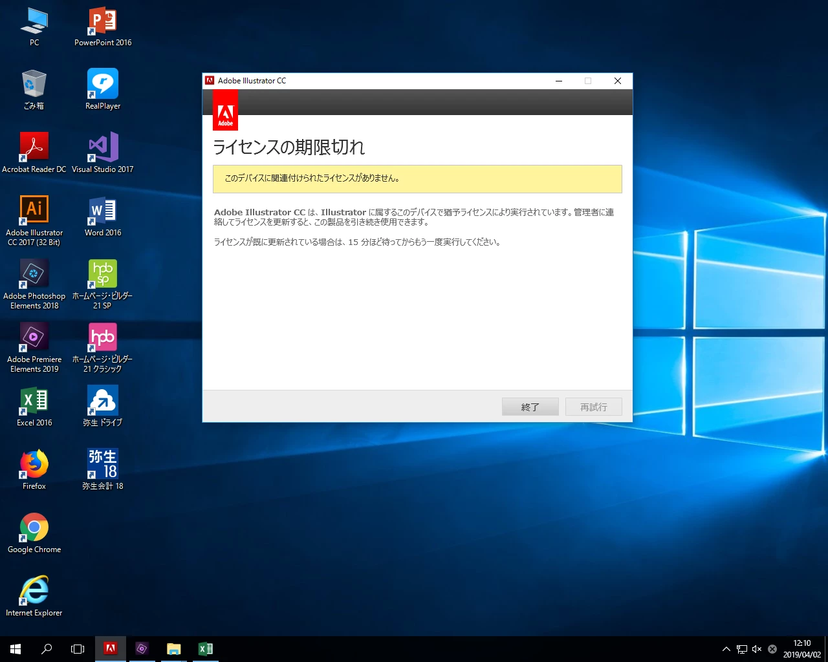
Task: Select 弥生会計 18 desktop shortcut
Action: click(x=103, y=470)
